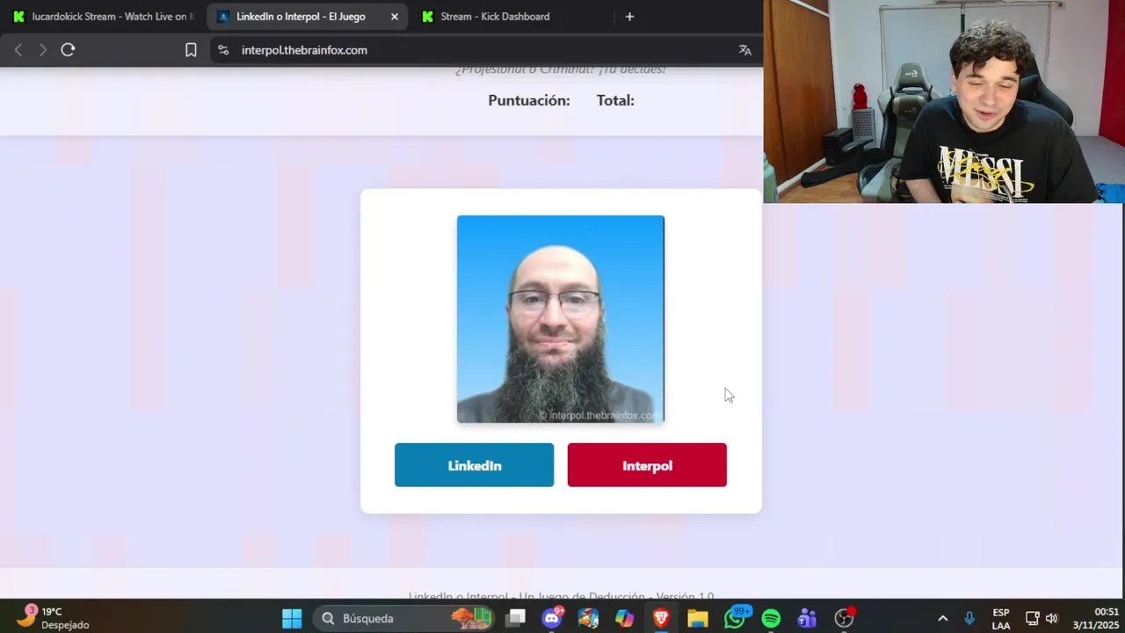The width and height of the screenshot is (1125, 633).
Task: Close the LinkedIn o Interpol tab
Action: [x=395, y=17]
